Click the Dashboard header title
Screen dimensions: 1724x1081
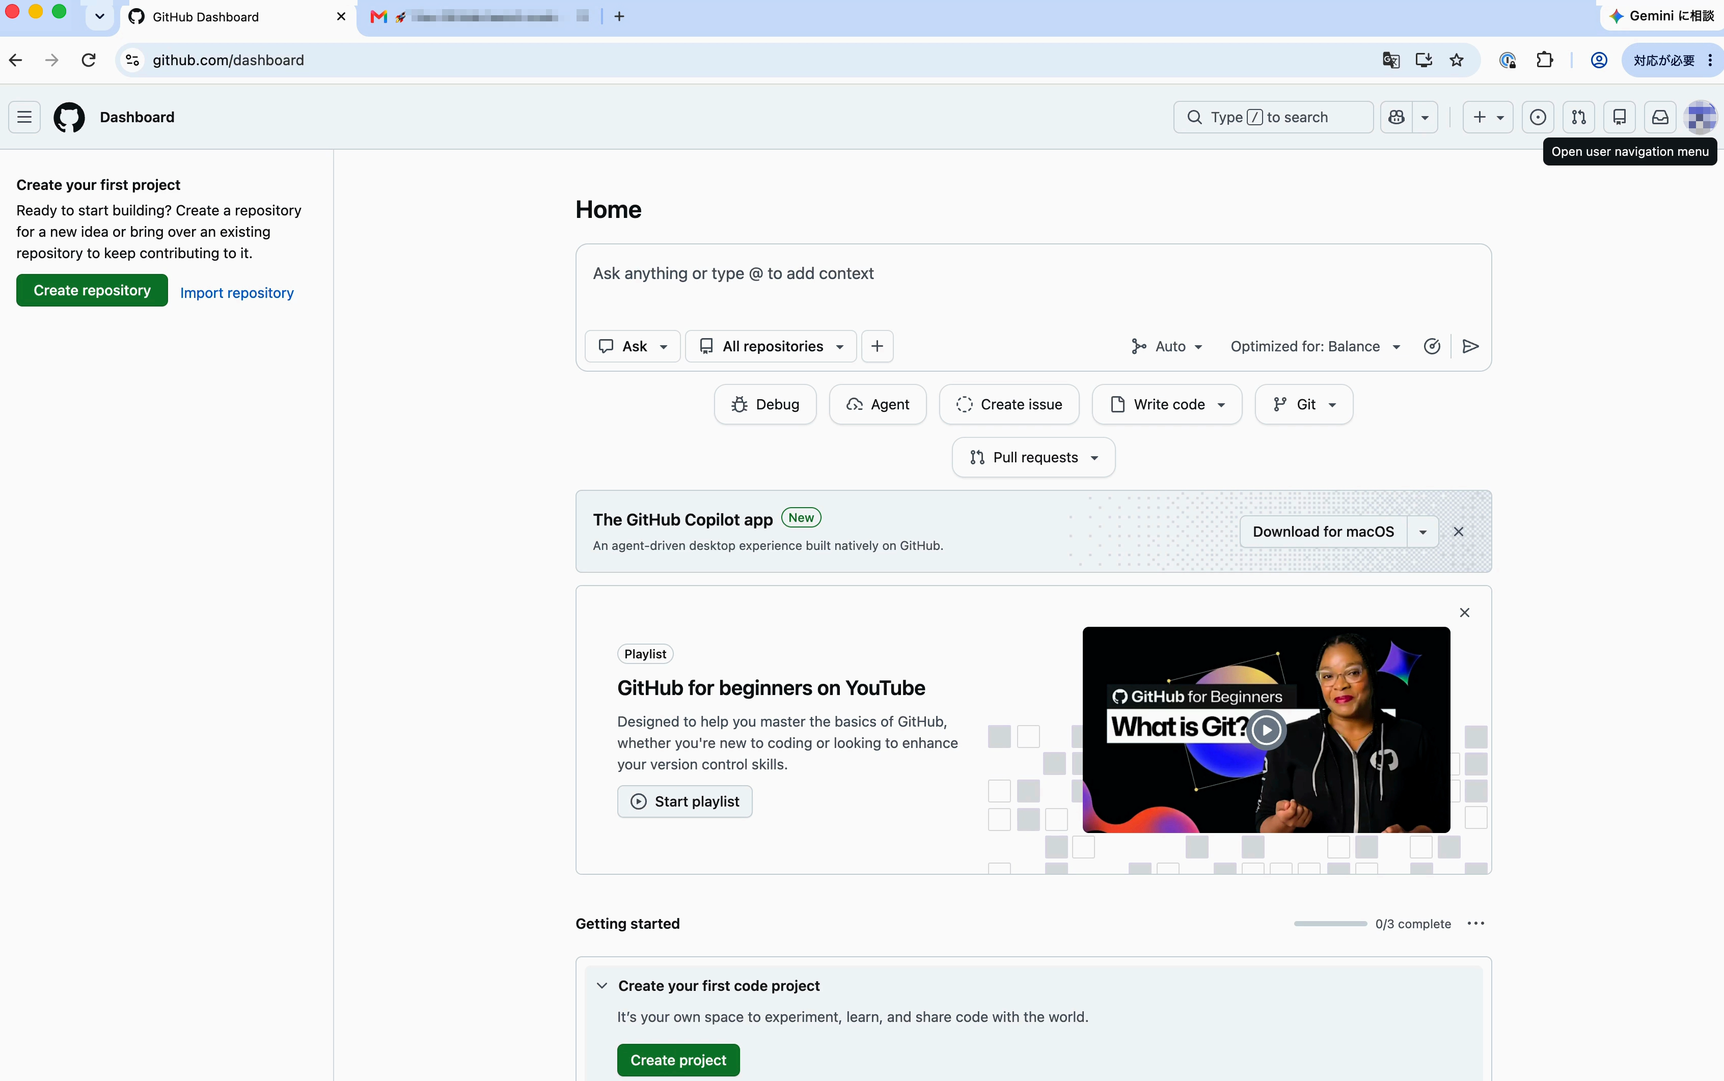point(138,117)
